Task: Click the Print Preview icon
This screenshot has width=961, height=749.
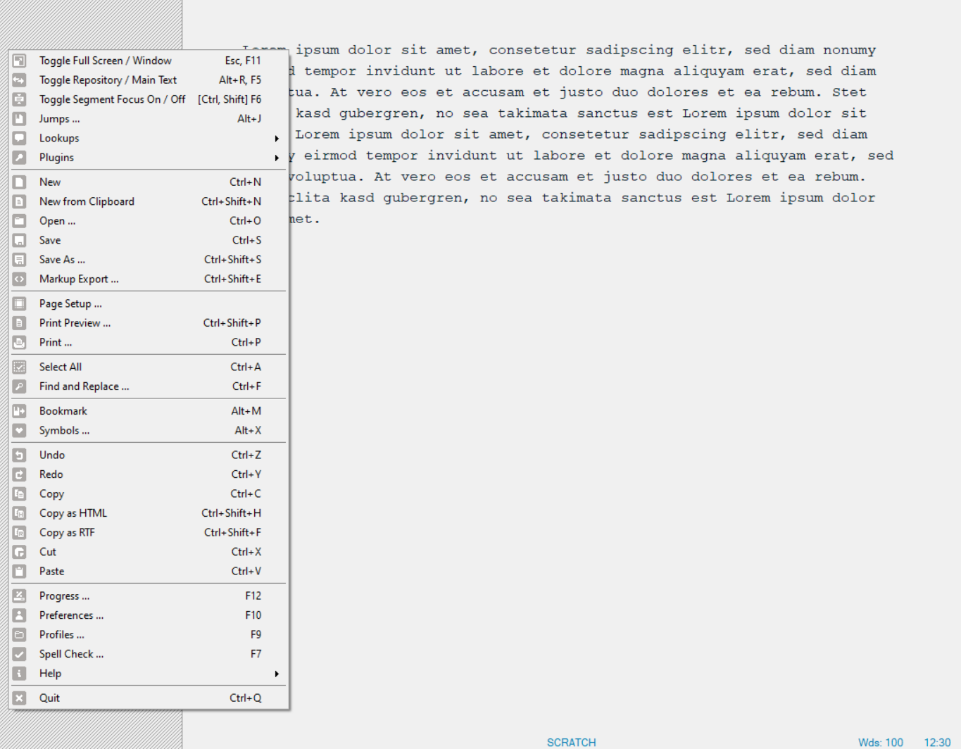Action: click(20, 323)
